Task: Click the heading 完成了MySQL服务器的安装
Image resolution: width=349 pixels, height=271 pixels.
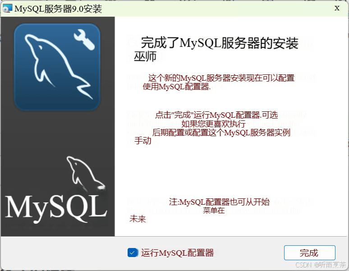Action: [x=220, y=43]
